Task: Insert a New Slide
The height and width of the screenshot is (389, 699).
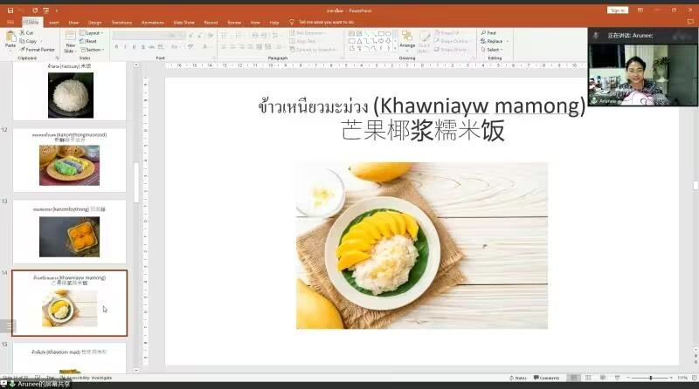Action: pos(69,41)
